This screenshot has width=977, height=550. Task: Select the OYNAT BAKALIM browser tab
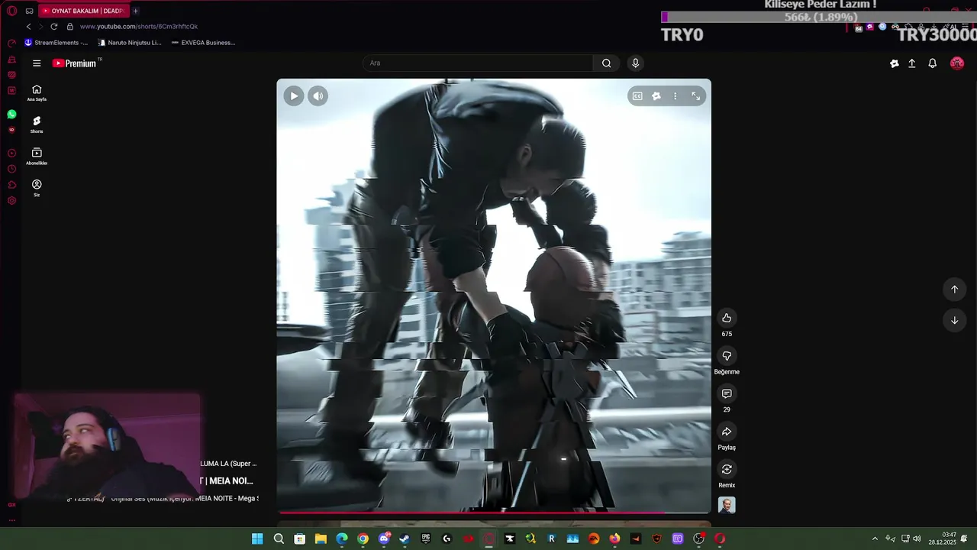[82, 11]
